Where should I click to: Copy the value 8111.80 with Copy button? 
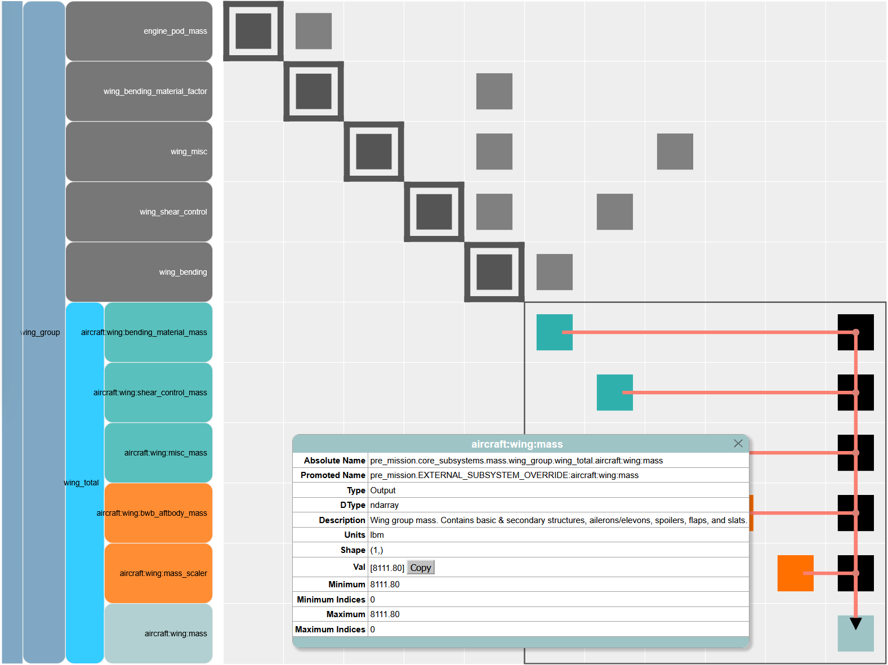[x=420, y=568]
